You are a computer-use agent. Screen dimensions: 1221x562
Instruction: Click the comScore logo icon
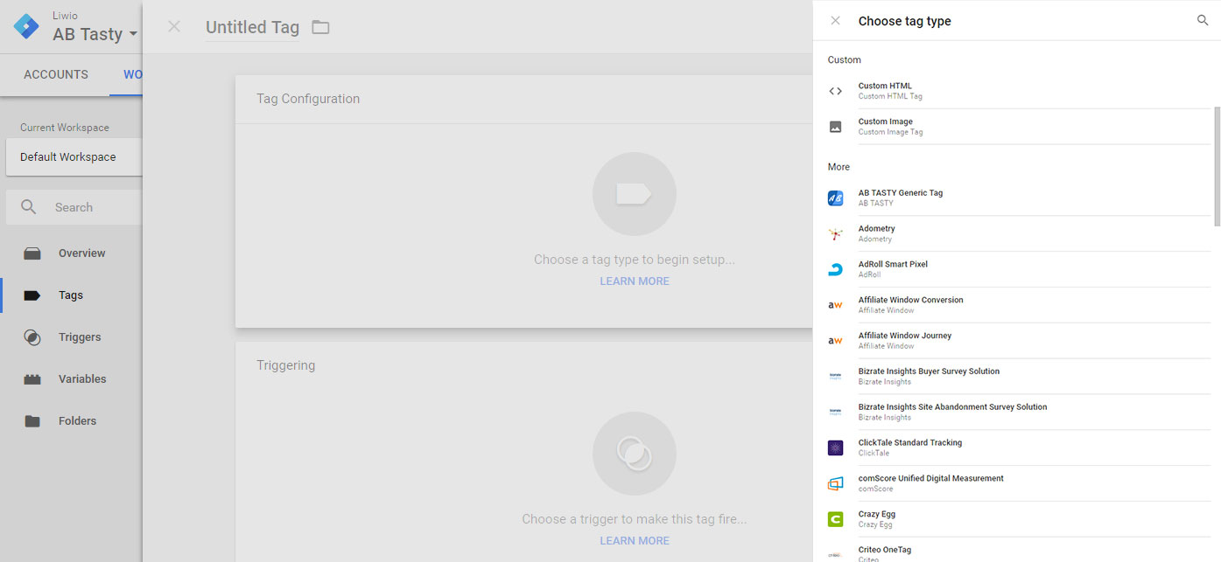pyautogui.click(x=836, y=484)
